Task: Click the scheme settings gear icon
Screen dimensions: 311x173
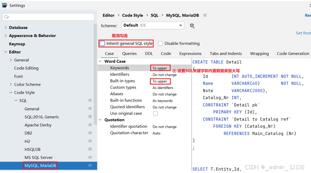Action: click(x=192, y=25)
